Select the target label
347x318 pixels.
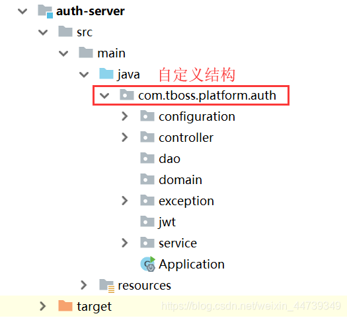click(95, 307)
